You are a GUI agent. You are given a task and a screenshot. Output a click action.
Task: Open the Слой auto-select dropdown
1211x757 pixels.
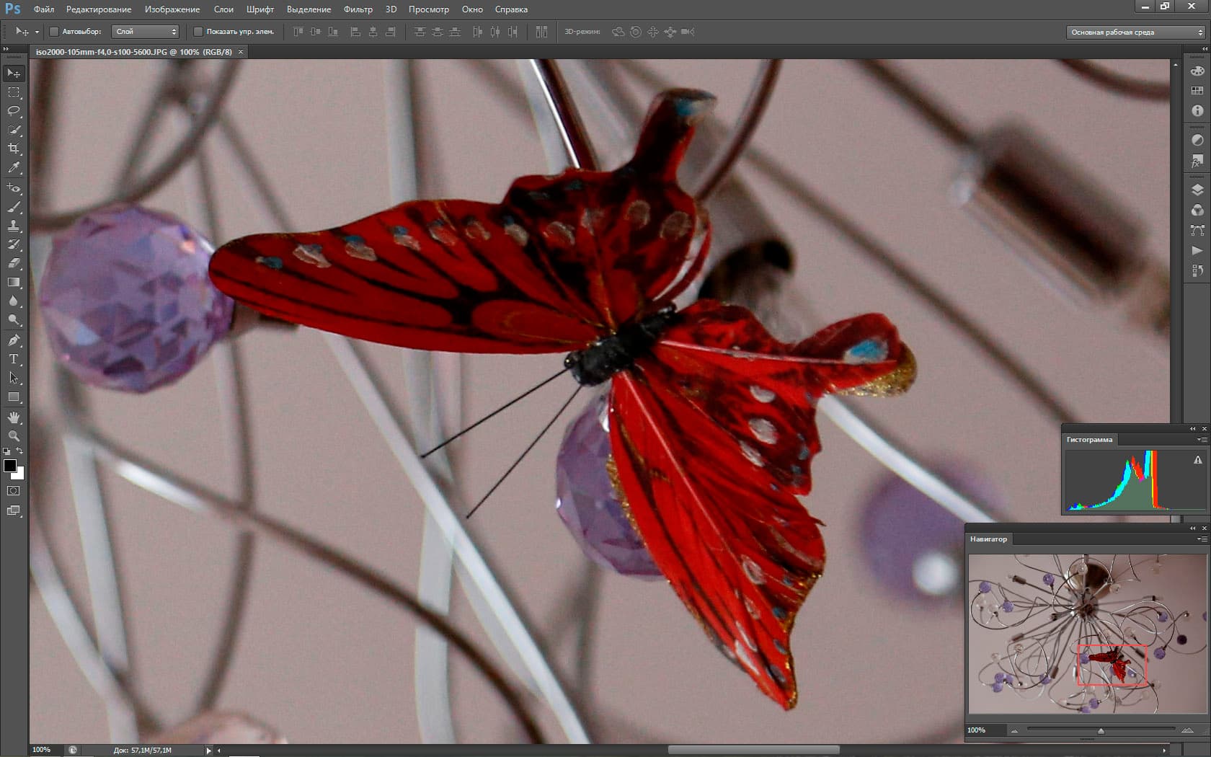tap(146, 32)
